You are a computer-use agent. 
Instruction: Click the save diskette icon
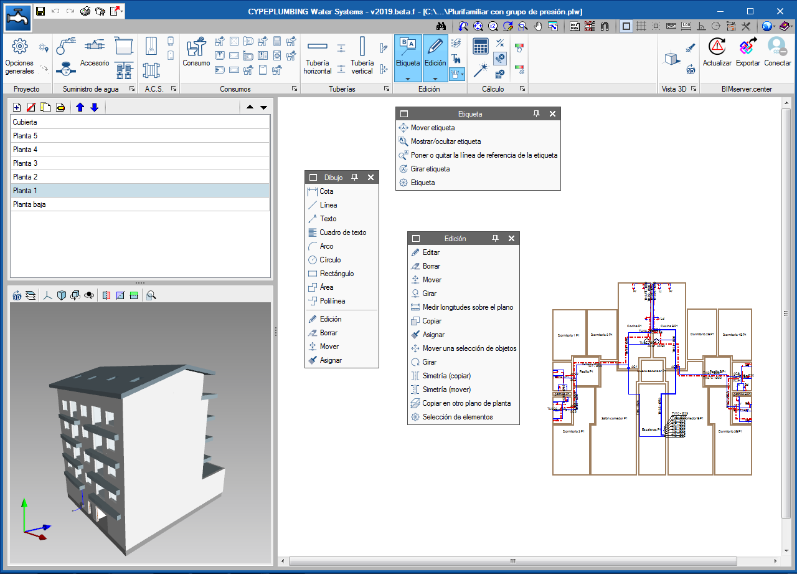click(x=40, y=11)
